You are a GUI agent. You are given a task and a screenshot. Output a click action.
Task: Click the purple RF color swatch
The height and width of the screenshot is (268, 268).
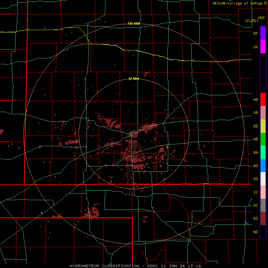263,33
